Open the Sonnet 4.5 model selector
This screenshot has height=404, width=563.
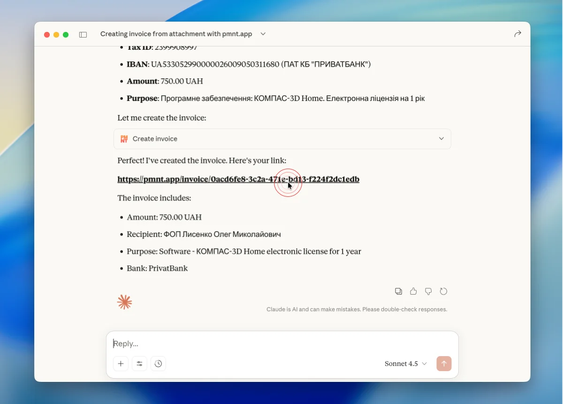click(x=405, y=364)
